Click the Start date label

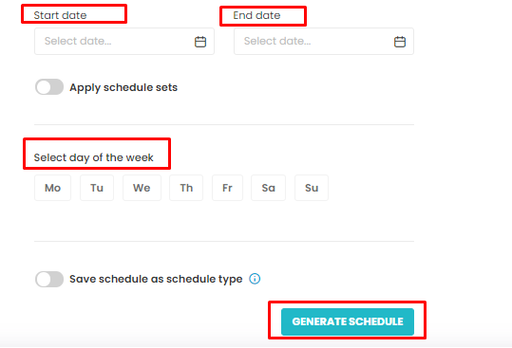[x=60, y=15]
